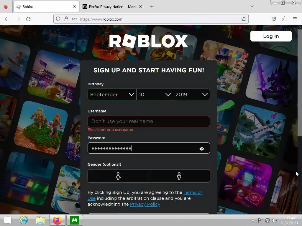
Task: Open the green game controller taskbar app
Action: point(75,220)
